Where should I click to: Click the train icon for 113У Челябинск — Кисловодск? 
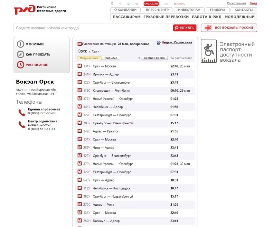click(80, 188)
